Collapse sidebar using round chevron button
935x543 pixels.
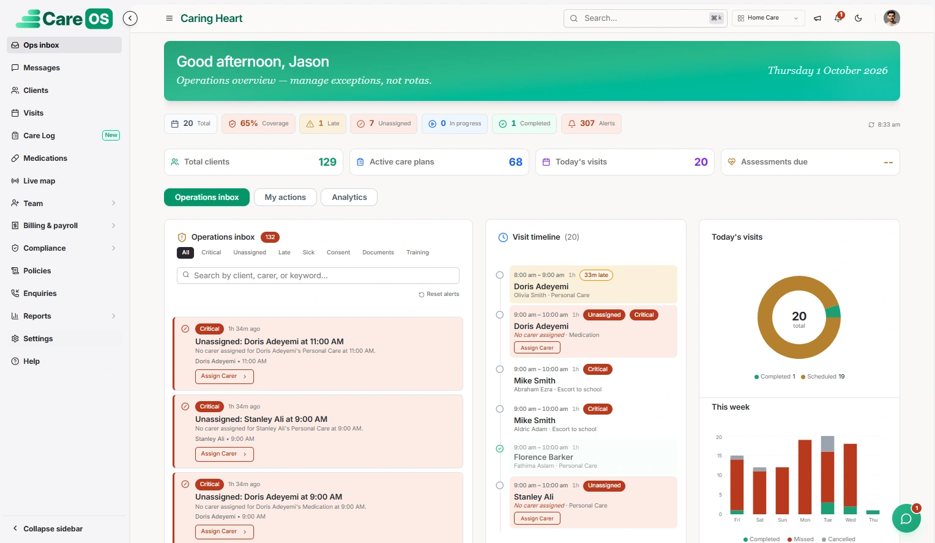(x=130, y=18)
